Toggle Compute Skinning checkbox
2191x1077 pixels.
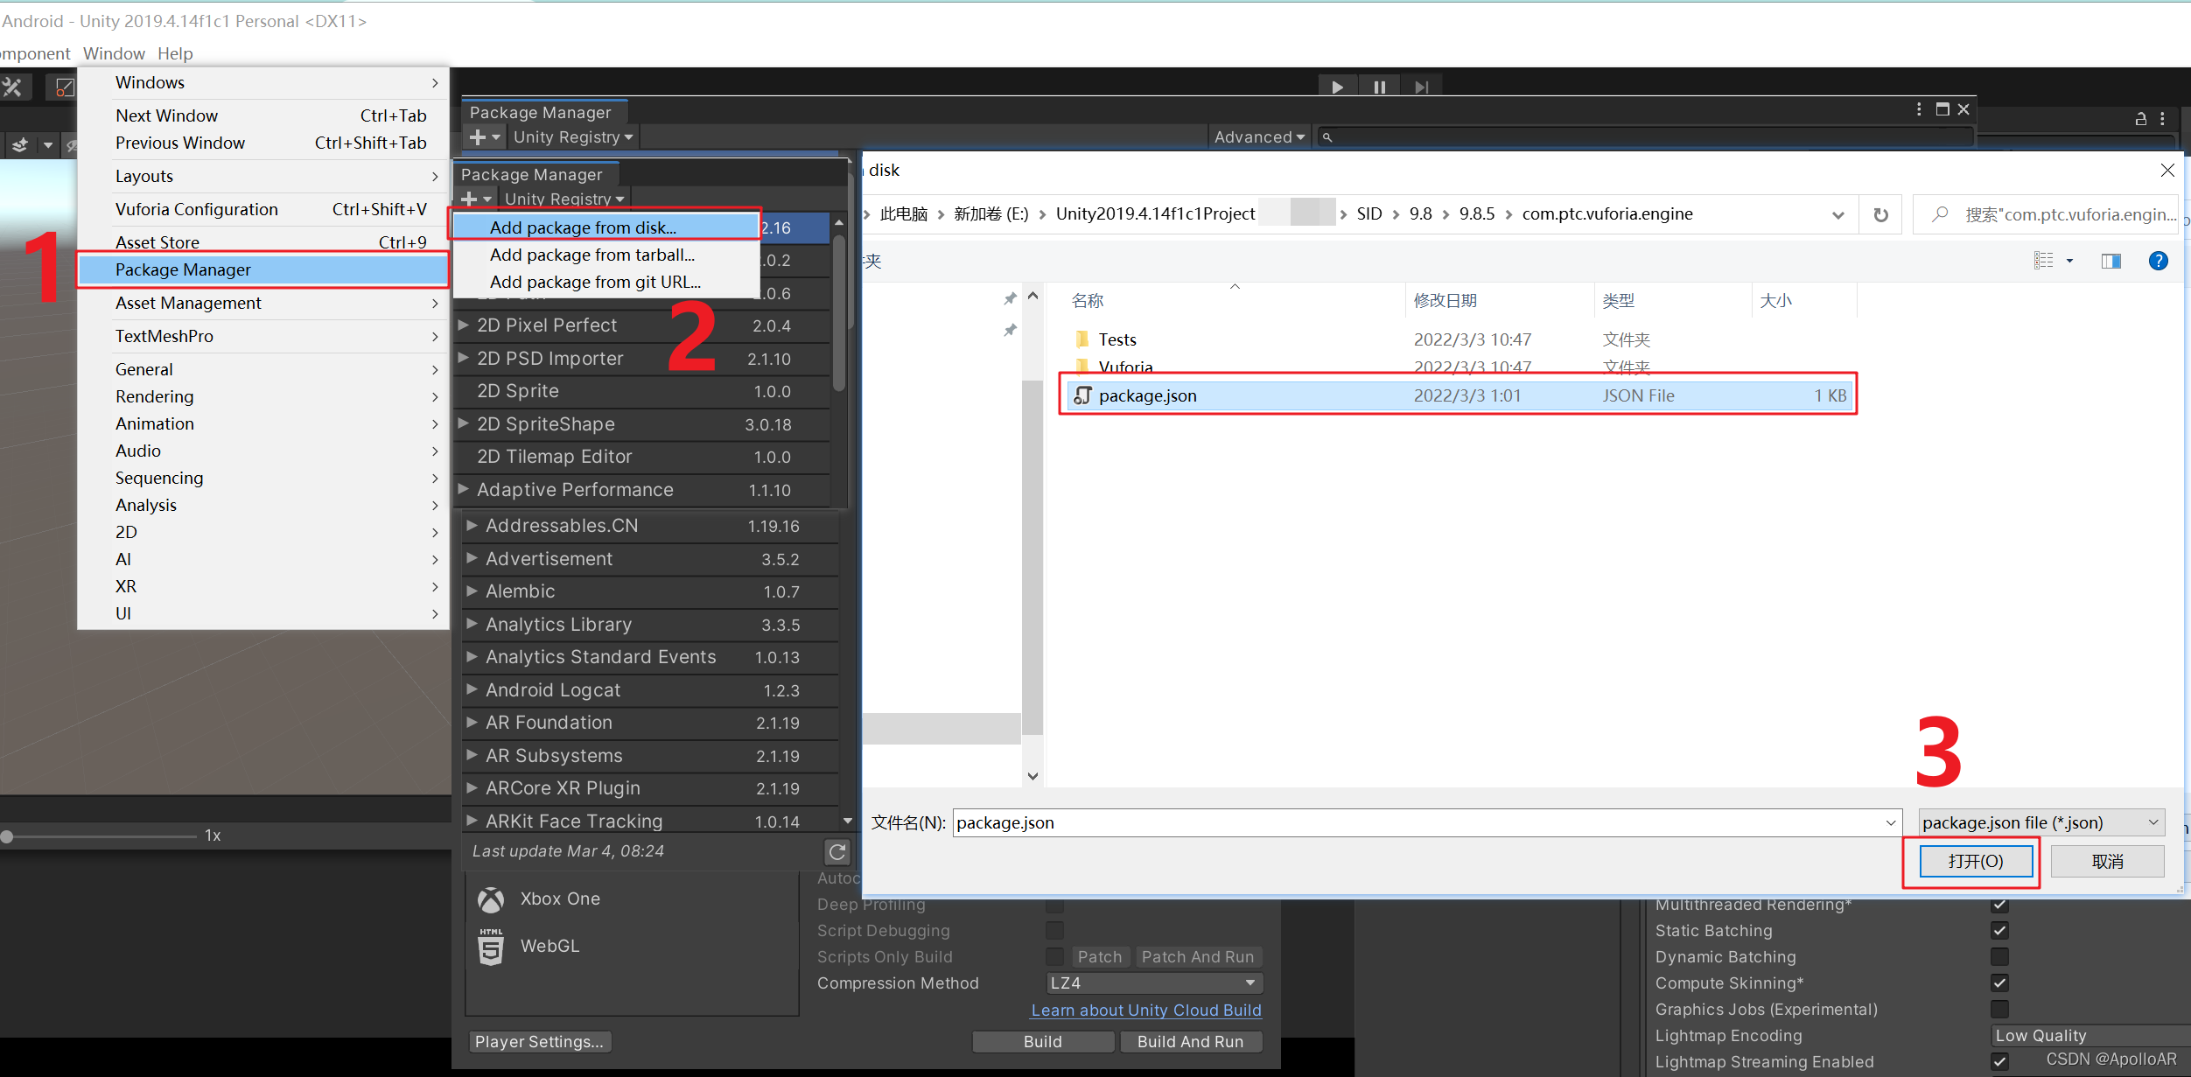[x=1999, y=983]
